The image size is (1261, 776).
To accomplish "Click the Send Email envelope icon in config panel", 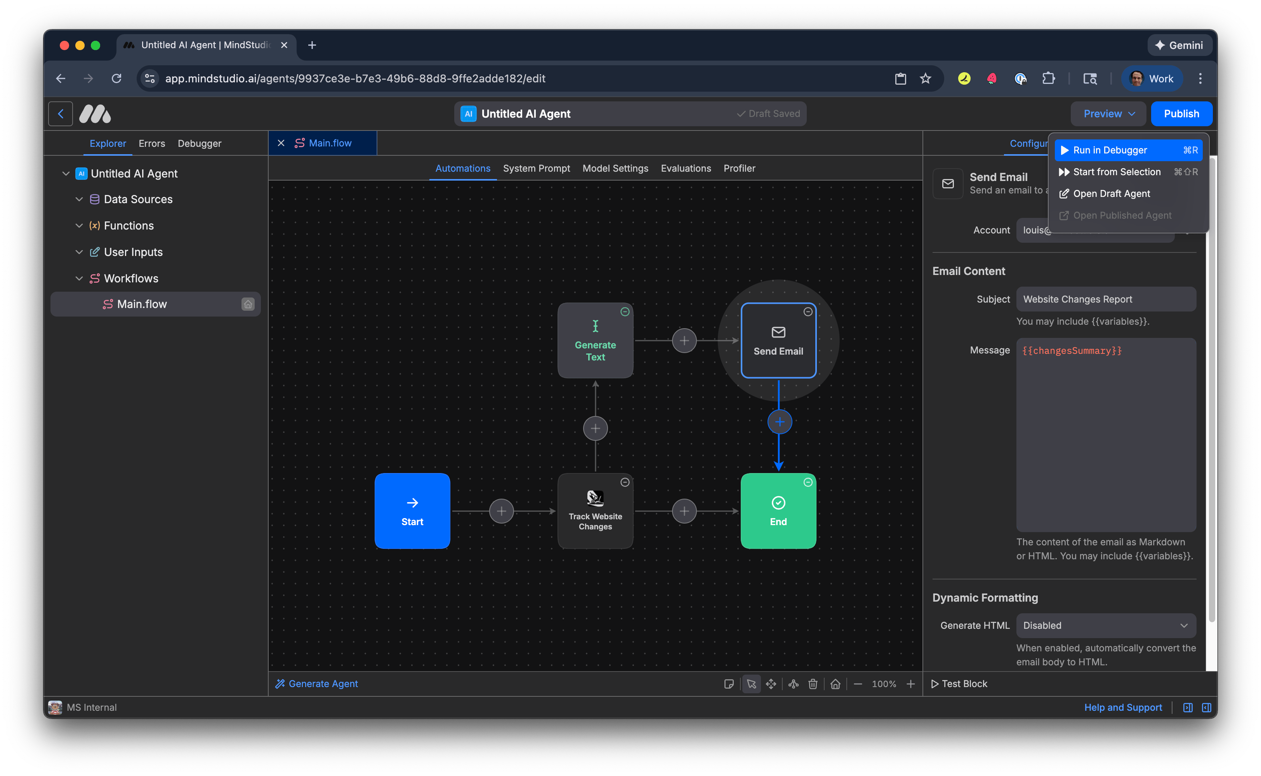I will click(948, 184).
